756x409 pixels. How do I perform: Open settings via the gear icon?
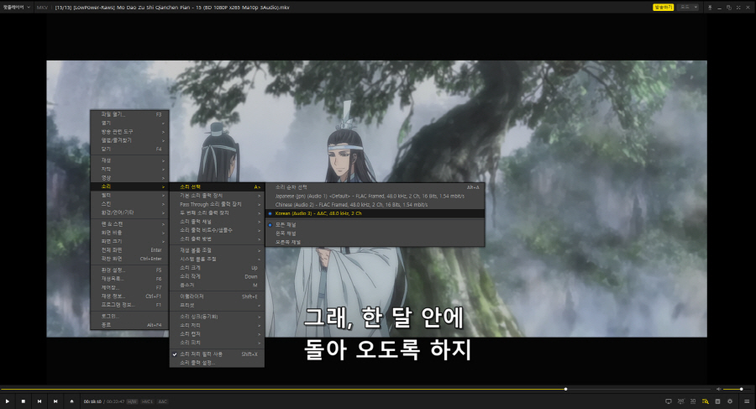click(x=730, y=401)
